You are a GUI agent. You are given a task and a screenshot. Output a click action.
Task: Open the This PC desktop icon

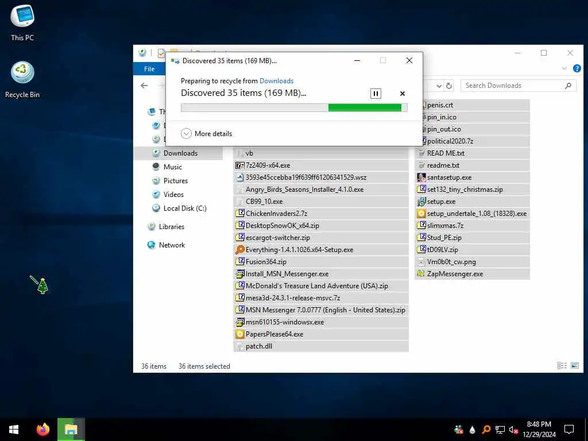point(22,22)
